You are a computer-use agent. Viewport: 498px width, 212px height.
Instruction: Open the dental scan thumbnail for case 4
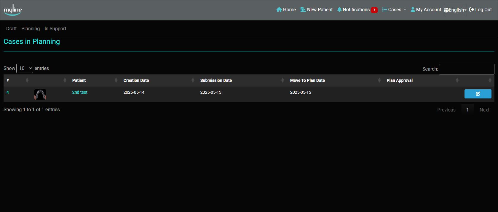pos(40,94)
